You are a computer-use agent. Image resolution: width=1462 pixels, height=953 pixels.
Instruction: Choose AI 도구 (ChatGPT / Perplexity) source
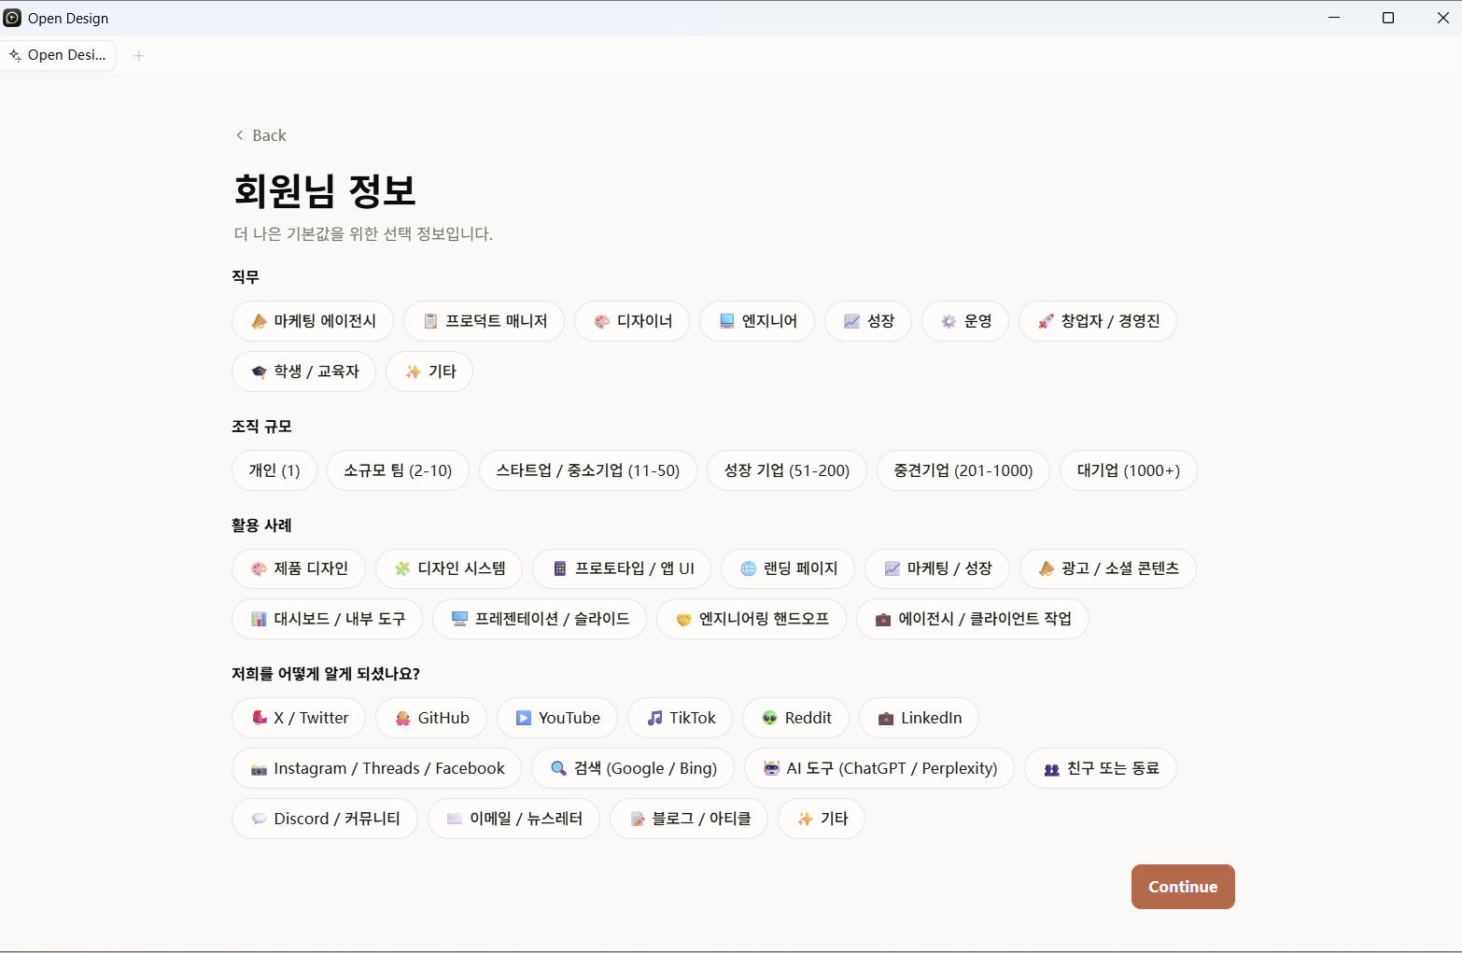879,768
